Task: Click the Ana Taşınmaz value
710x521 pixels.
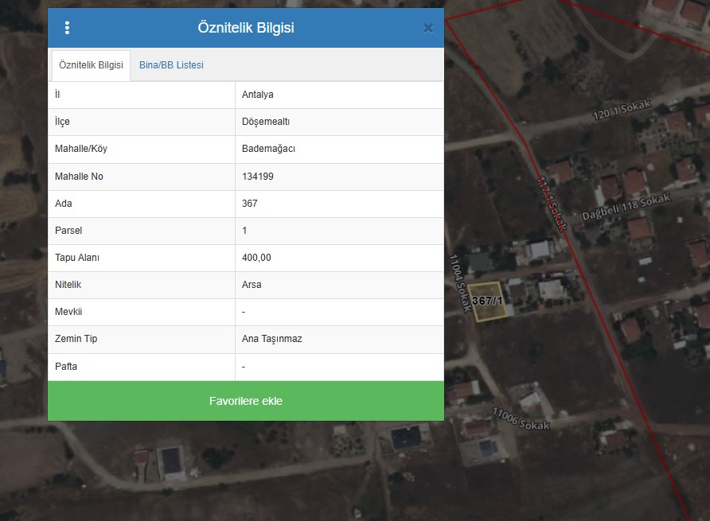Action: [271, 339]
